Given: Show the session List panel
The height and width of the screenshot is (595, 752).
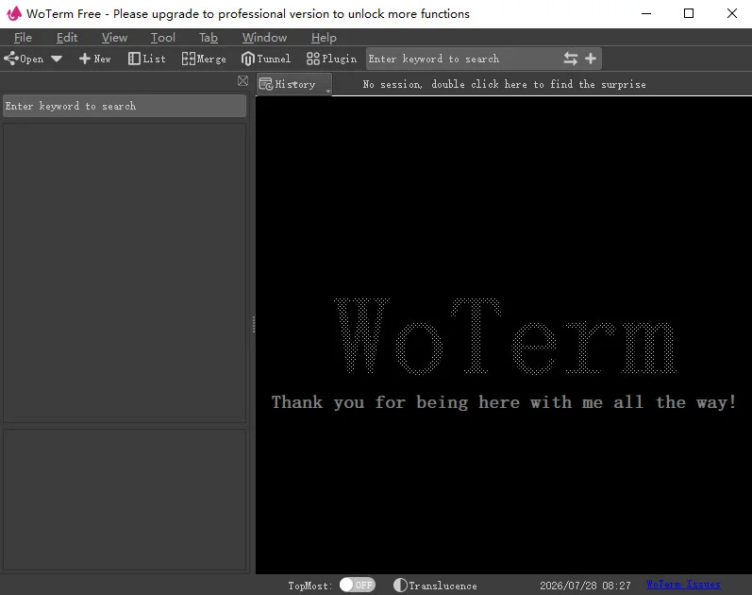Looking at the screenshot, I should 147,59.
